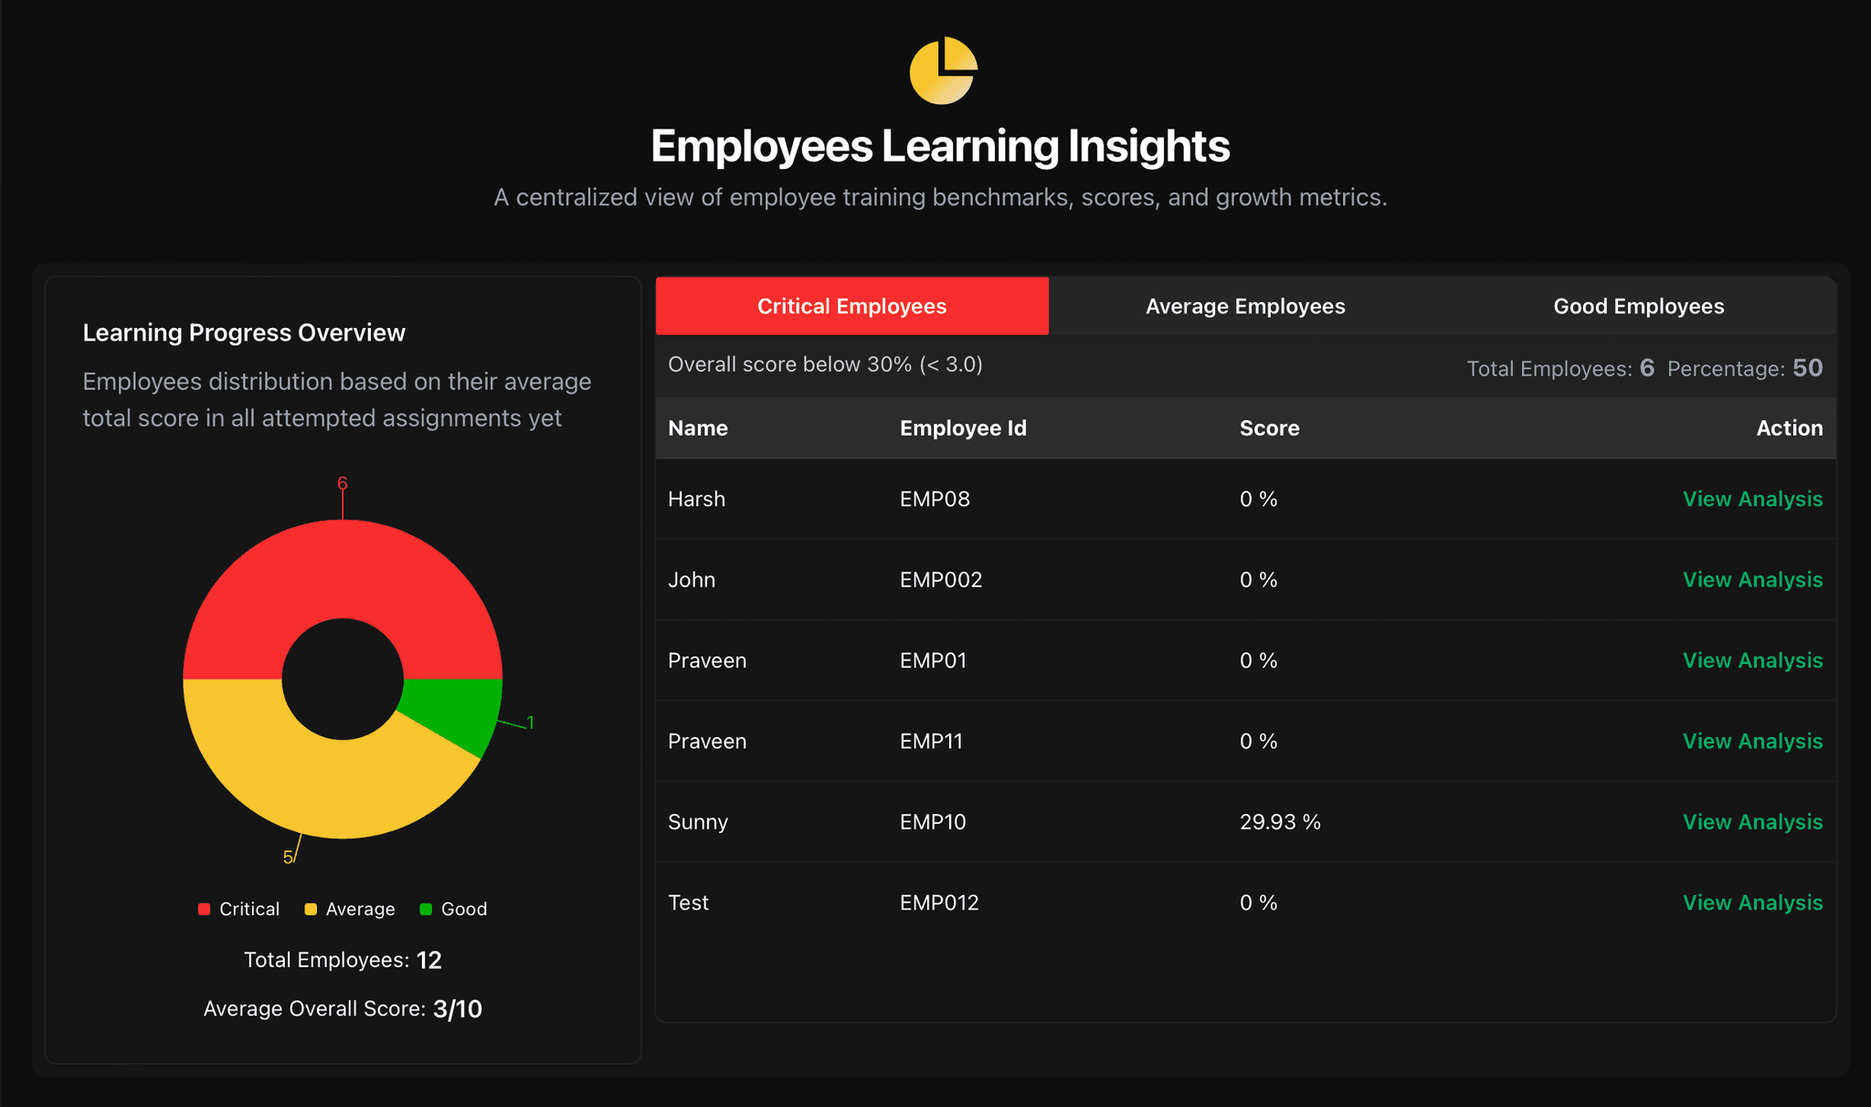Switch to the Average Employees tab
The image size is (1871, 1107).
pyautogui.click(x=1244, y=306)
